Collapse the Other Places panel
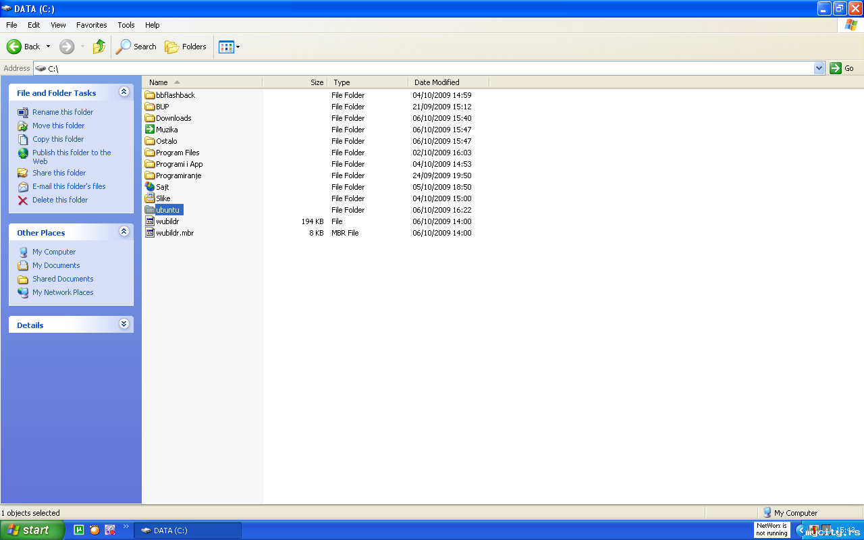The width and height of the screenshot is (864, 540). 124,232
